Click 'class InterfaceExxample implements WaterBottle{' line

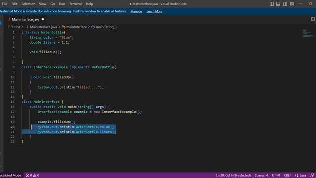[x=69, y=67]
